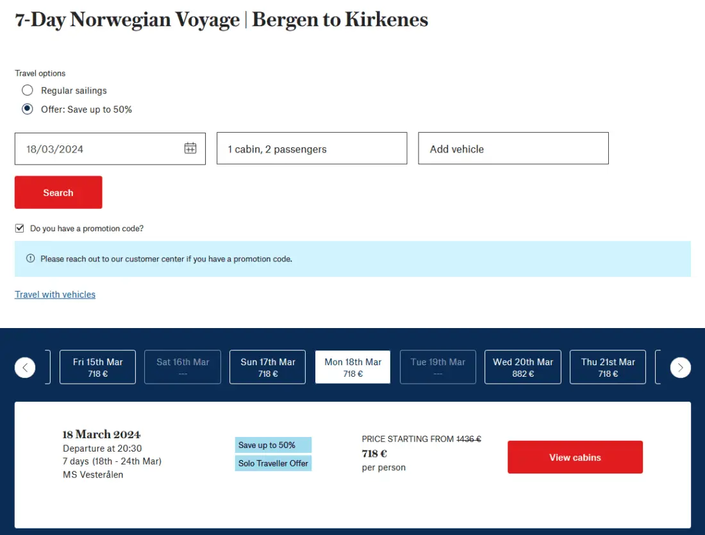Select the Regular sailings radio option
The height and width of the screenshot is (535, 705).
[x=28, y=90]
